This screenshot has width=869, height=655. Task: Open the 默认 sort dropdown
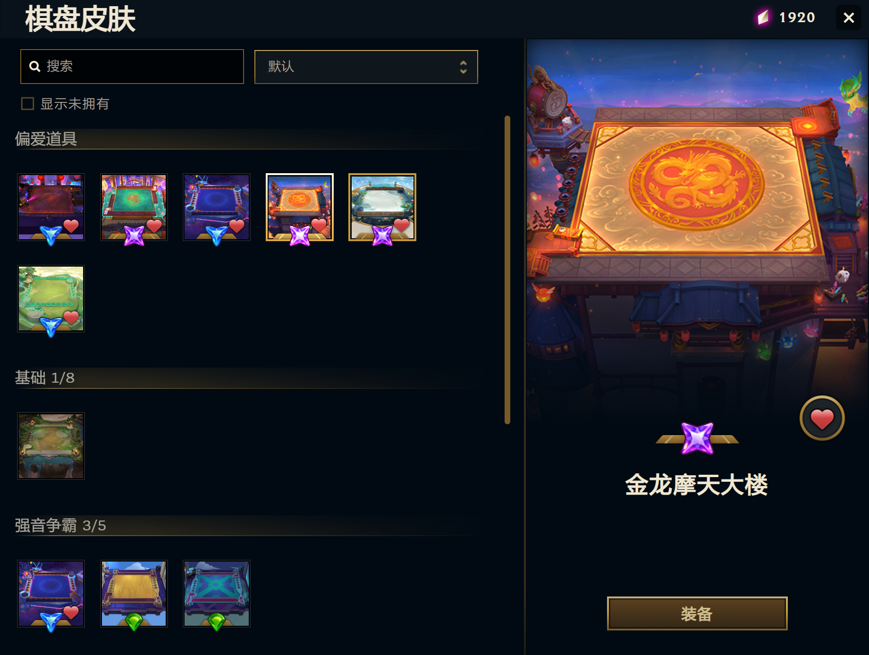point(366,67)
